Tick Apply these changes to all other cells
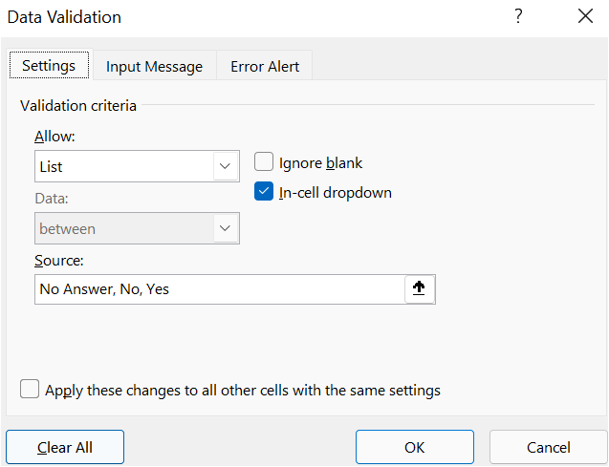 coord(31,390)
